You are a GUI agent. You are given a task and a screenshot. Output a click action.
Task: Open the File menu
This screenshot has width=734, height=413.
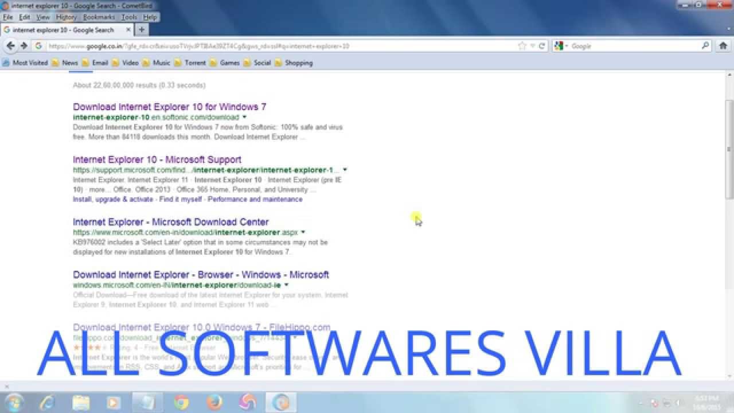pos(7,17)
